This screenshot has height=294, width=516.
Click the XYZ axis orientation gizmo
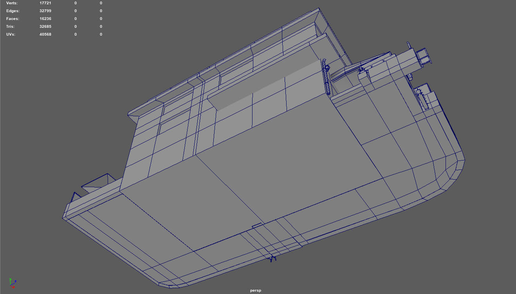pyautogui.click(x=11, y=282)
